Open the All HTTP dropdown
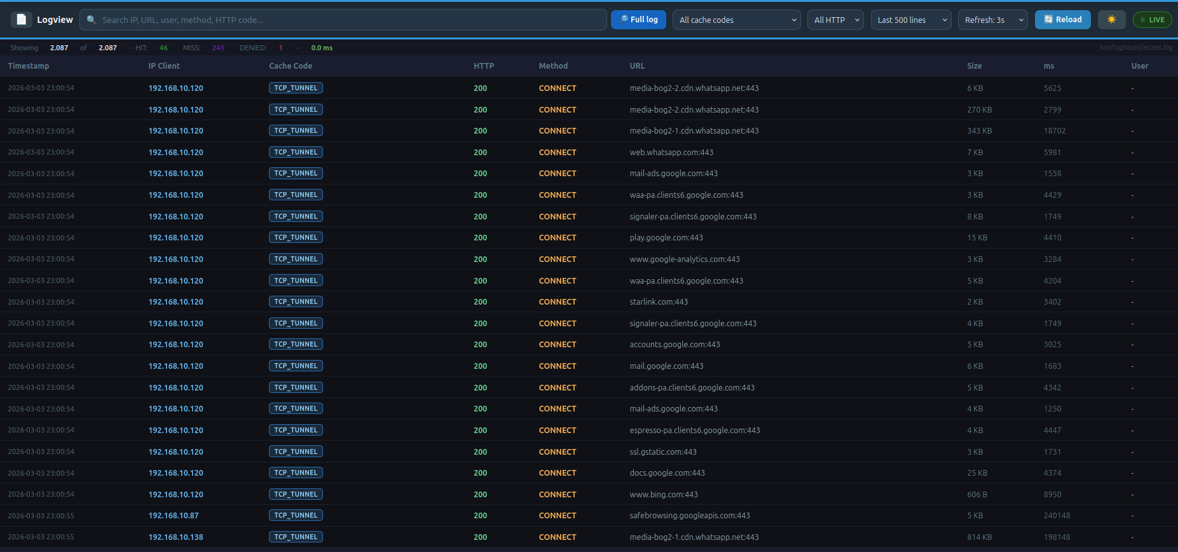The image size is (1178, 552). coord(835,20)
